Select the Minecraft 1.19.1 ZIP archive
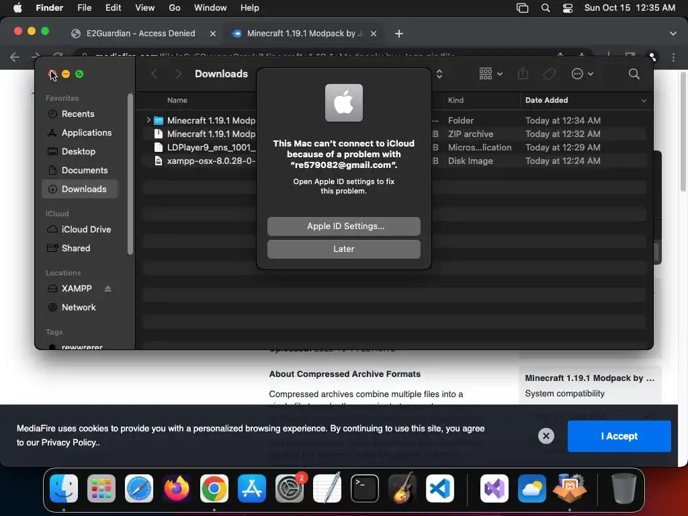 [211, 134]
